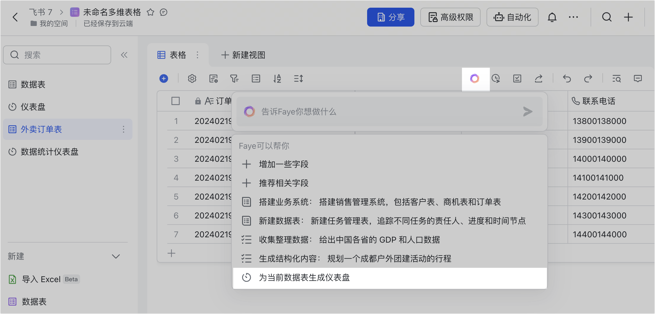Choose 新建数据表 task management suggestion
This screenshot has height=314, width=655.
pos(390,221)
